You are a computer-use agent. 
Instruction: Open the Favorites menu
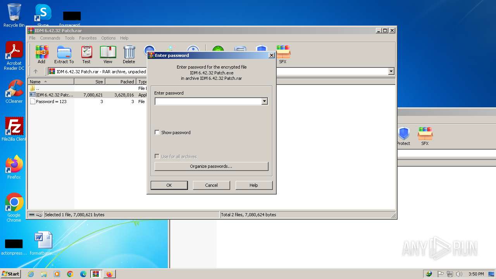(88, 38)
